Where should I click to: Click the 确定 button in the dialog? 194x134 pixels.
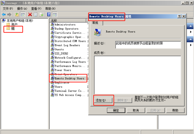click(116, 110)
